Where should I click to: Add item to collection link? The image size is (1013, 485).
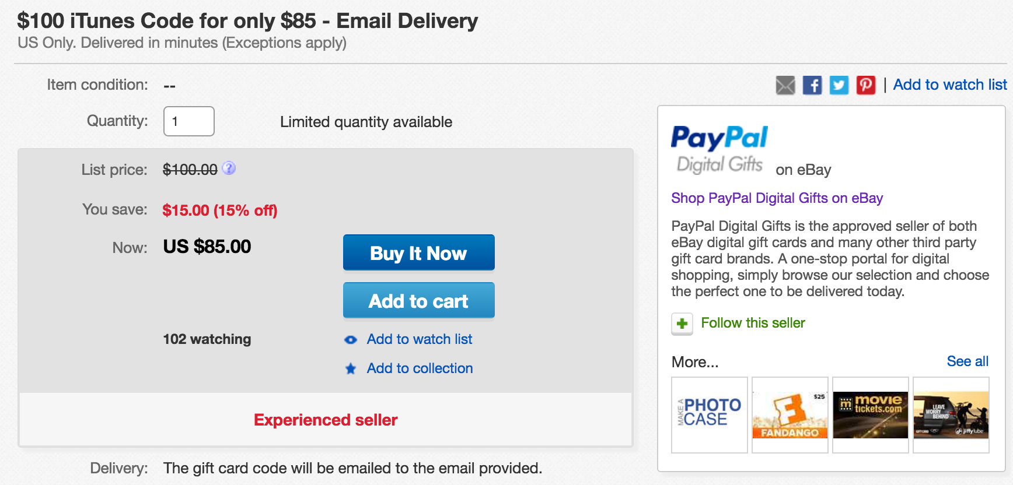[x=420, y=368]
